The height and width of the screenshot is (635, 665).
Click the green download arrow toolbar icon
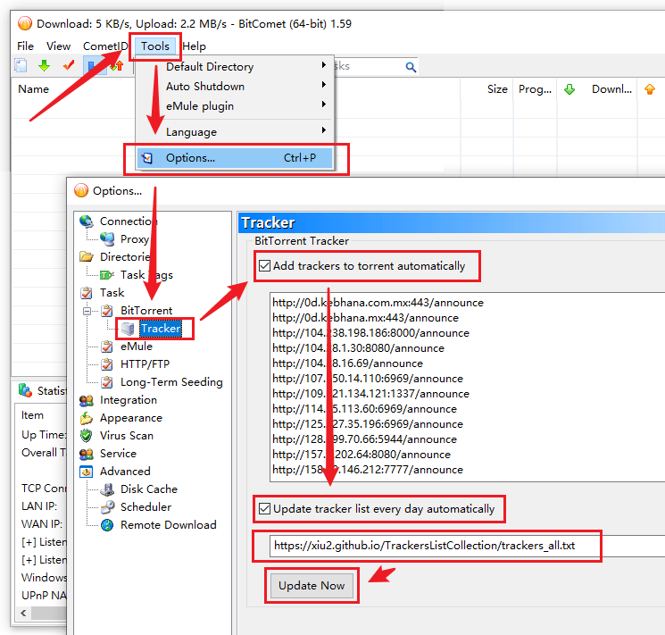[x=44, y=66]
